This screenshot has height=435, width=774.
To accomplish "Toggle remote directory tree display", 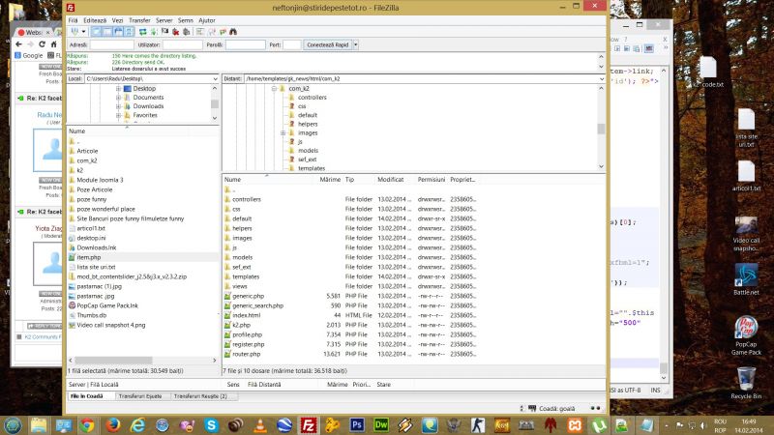I will [x=118, y=32].
